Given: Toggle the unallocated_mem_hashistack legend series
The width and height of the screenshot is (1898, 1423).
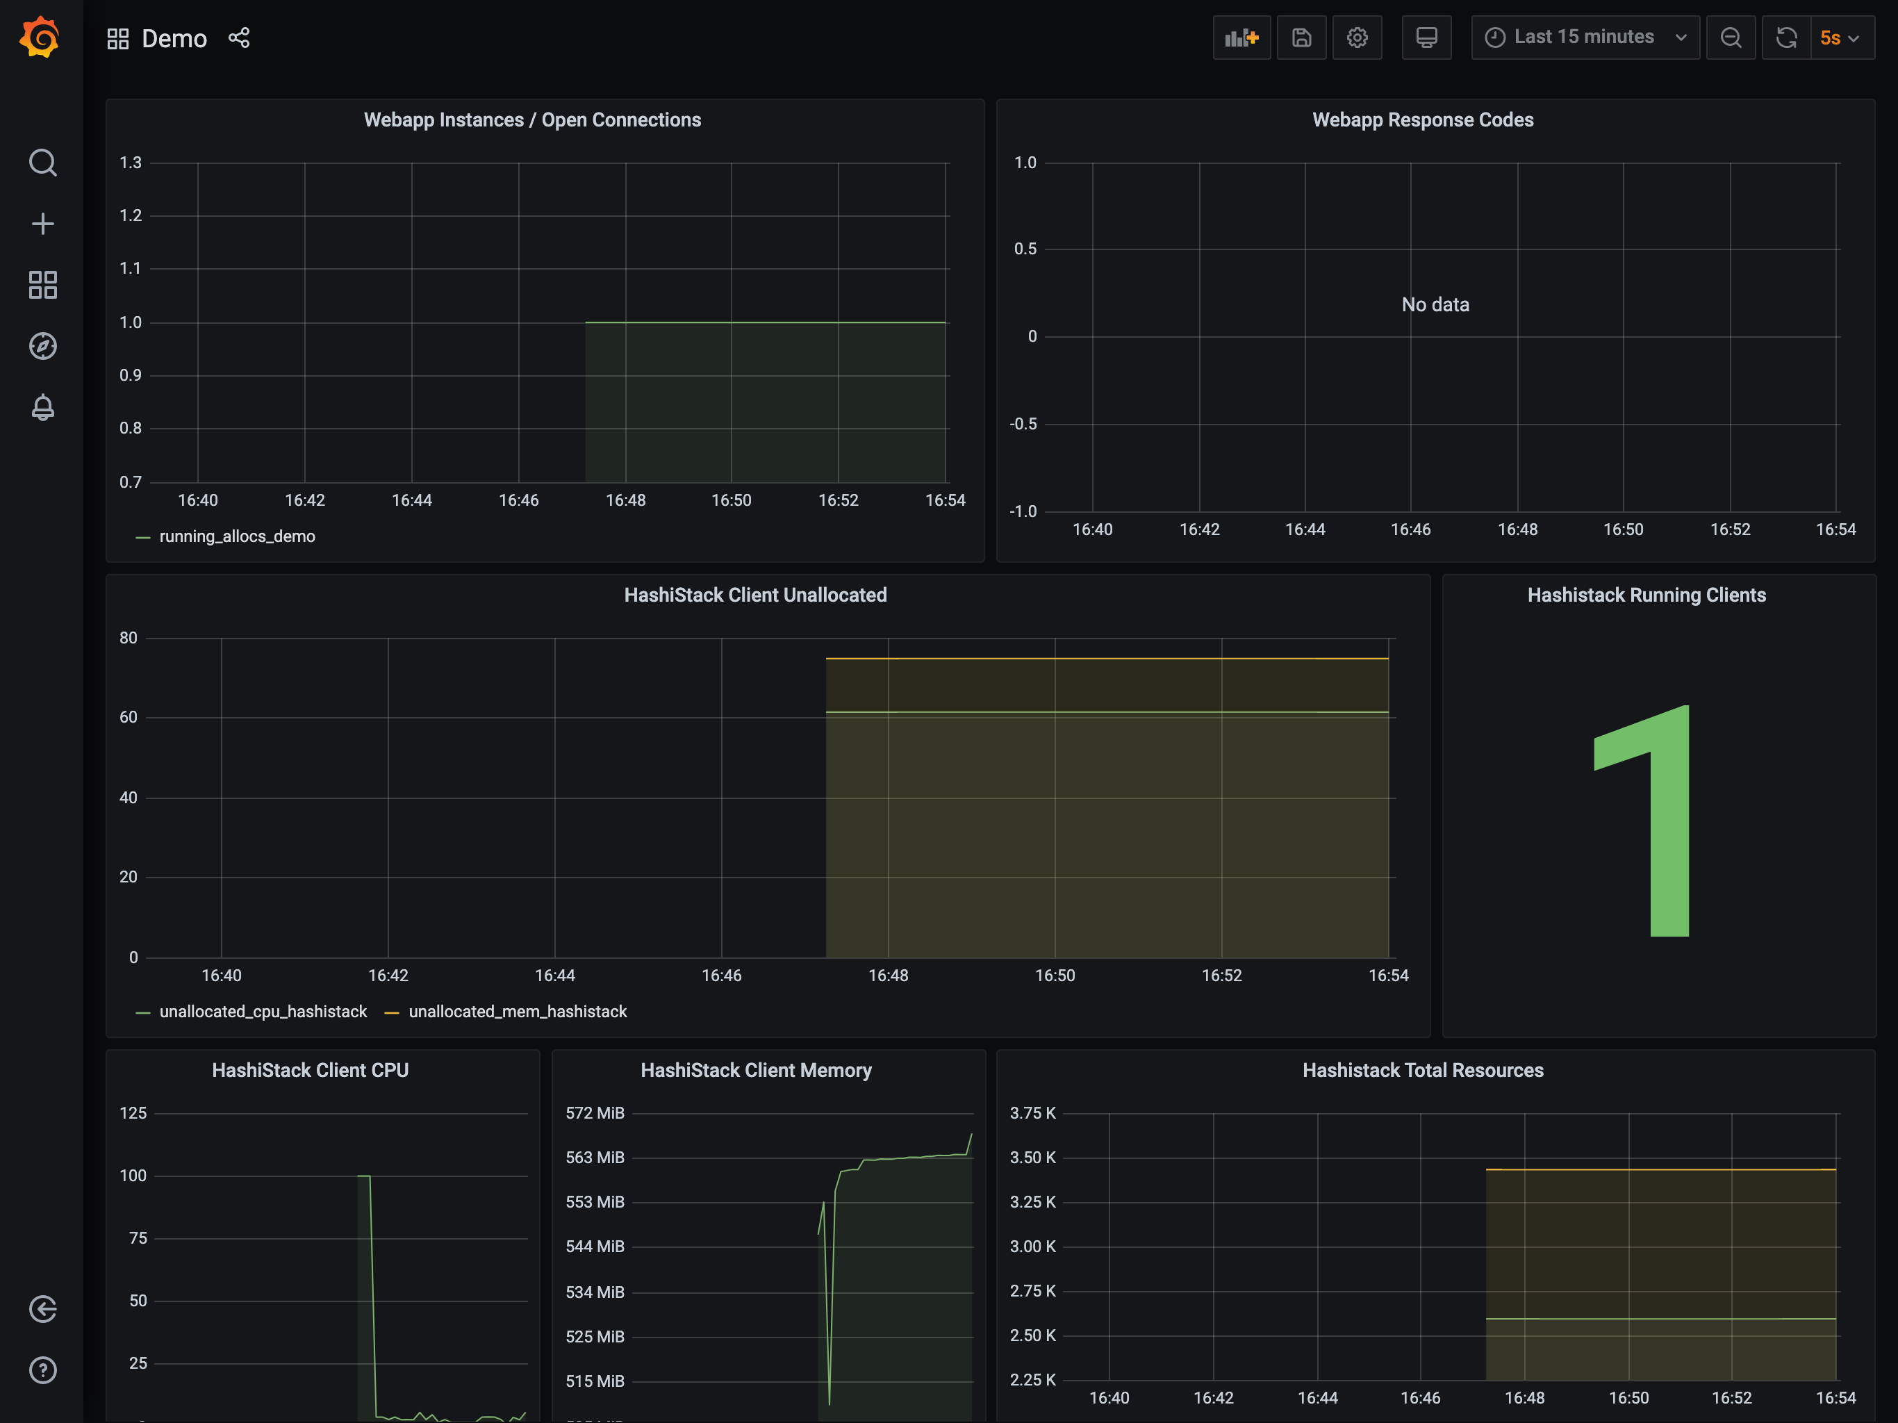Looking at the screenshot, I should 518,1012.
